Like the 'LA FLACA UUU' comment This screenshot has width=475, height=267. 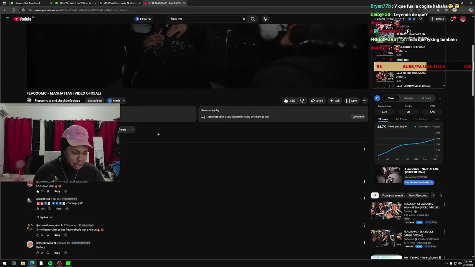37,191
